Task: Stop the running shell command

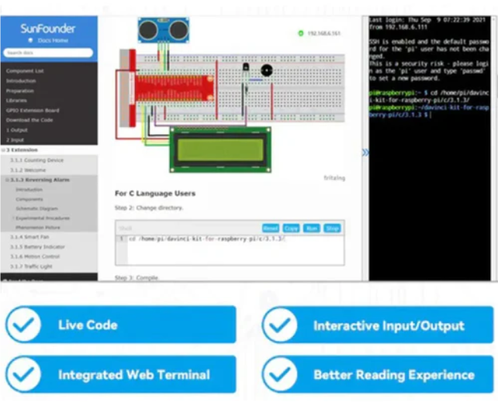Action: 332,228
